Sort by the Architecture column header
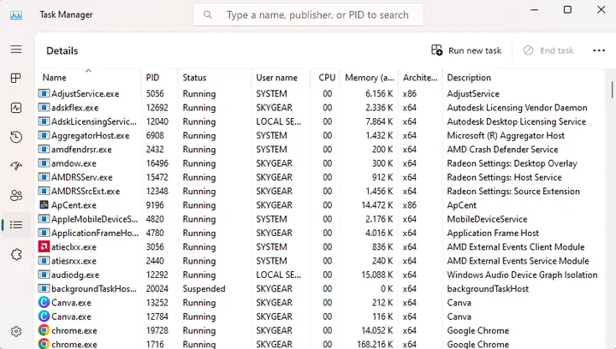This screenshot has height=349, width=616. pos(420,78)
